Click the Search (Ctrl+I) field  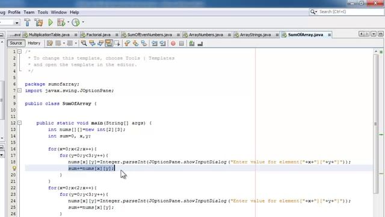[x=351, y=11]
